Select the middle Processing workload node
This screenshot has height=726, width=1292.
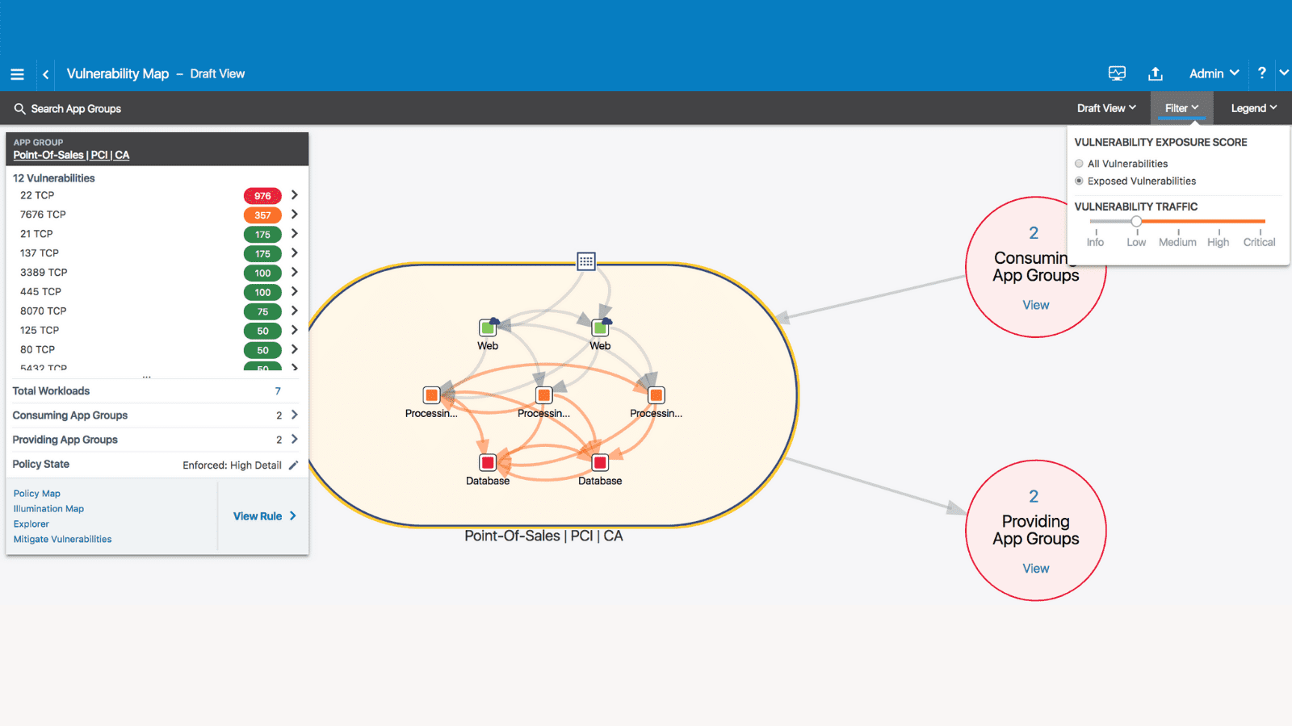(x=543, y=395)
